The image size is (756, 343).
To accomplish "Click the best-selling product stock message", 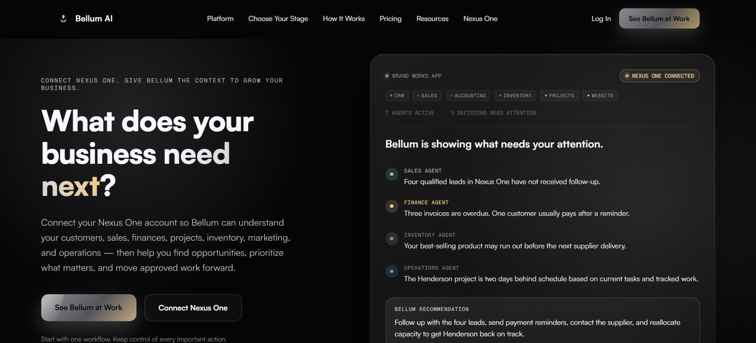I will 515,246.
